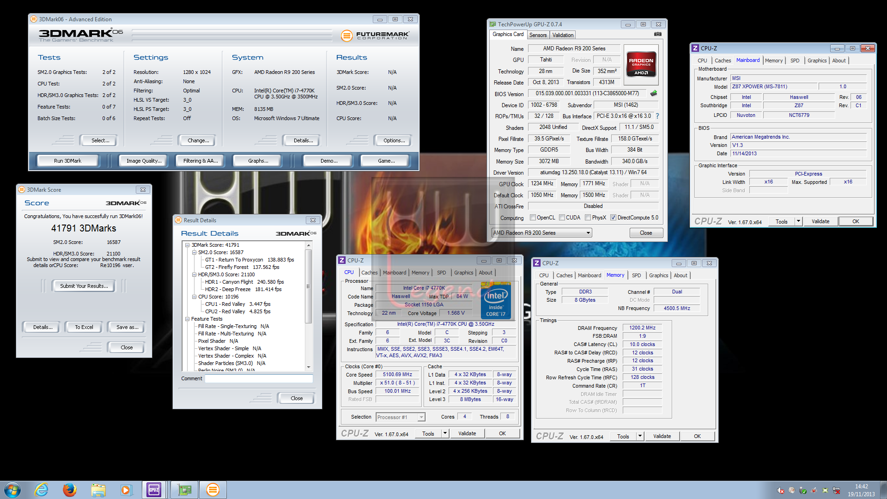Launch Internet Explorer from taskbar
This screenshot has width=887, height=499.
(x=42, y=490)
